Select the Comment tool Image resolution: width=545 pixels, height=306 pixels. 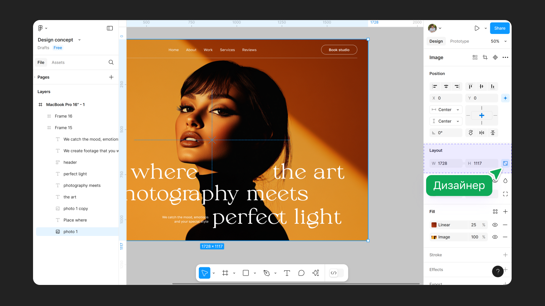(x=301, y=273)
